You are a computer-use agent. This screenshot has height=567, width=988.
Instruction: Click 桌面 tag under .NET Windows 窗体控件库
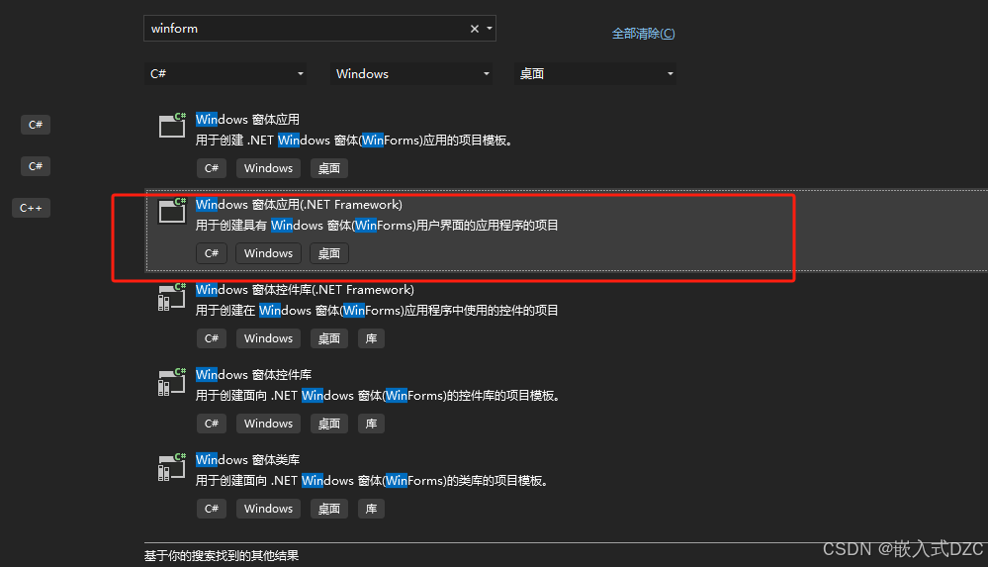329,424
